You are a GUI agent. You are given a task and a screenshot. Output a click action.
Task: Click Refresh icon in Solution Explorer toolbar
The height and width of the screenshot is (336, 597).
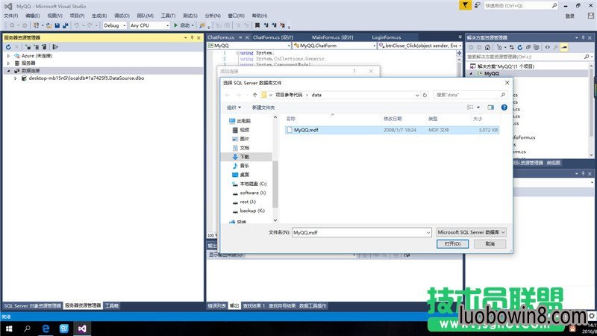click(519, 47)
